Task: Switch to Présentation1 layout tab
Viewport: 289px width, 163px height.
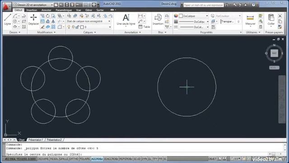Action: click(36, 140)
